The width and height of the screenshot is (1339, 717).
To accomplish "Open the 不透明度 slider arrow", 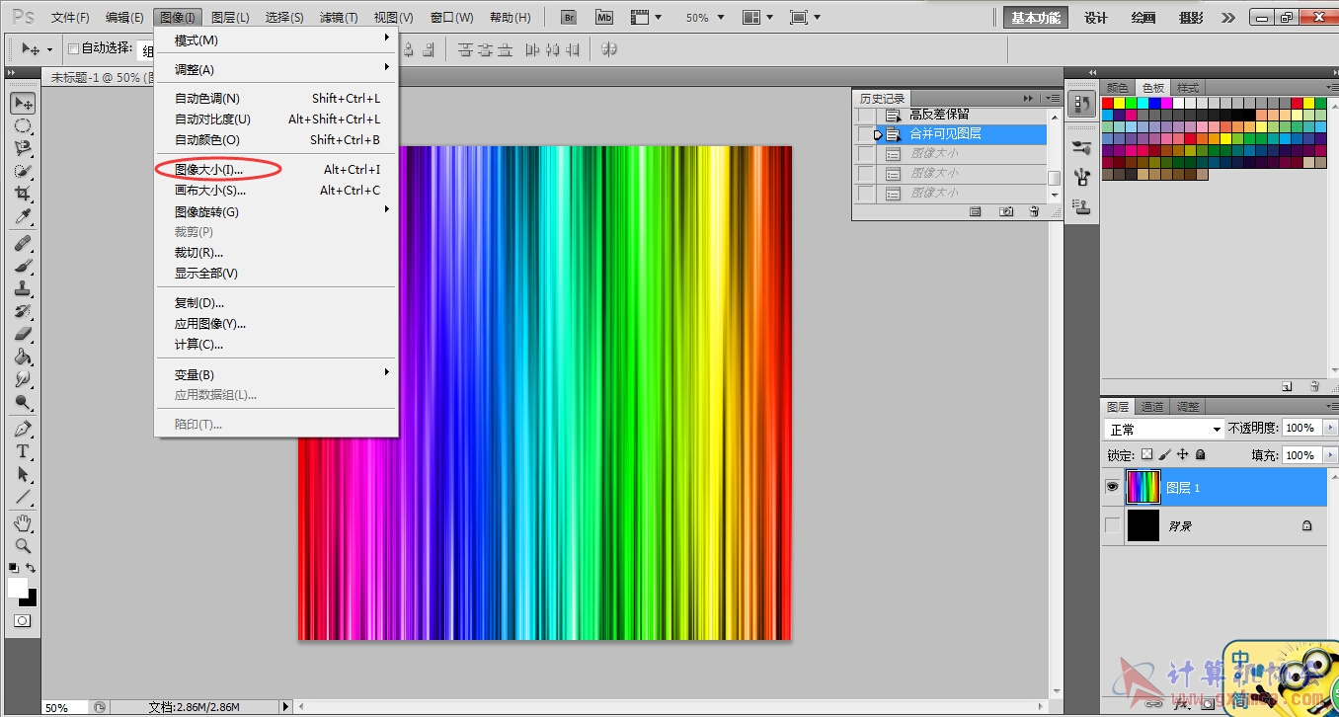I will pyautogui.click(x=1330, y=428).
